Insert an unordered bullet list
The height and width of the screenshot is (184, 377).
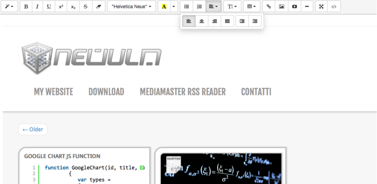tap(187, 7)
